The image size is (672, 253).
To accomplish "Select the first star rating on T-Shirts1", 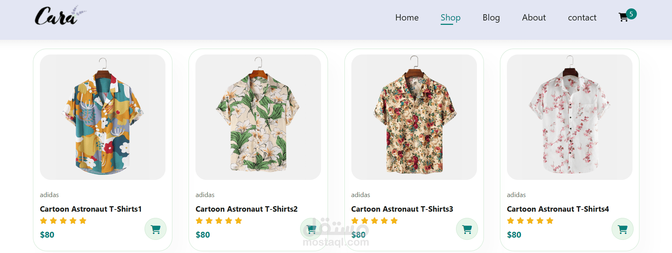I will pyautogui.click(x=43, y=220).
